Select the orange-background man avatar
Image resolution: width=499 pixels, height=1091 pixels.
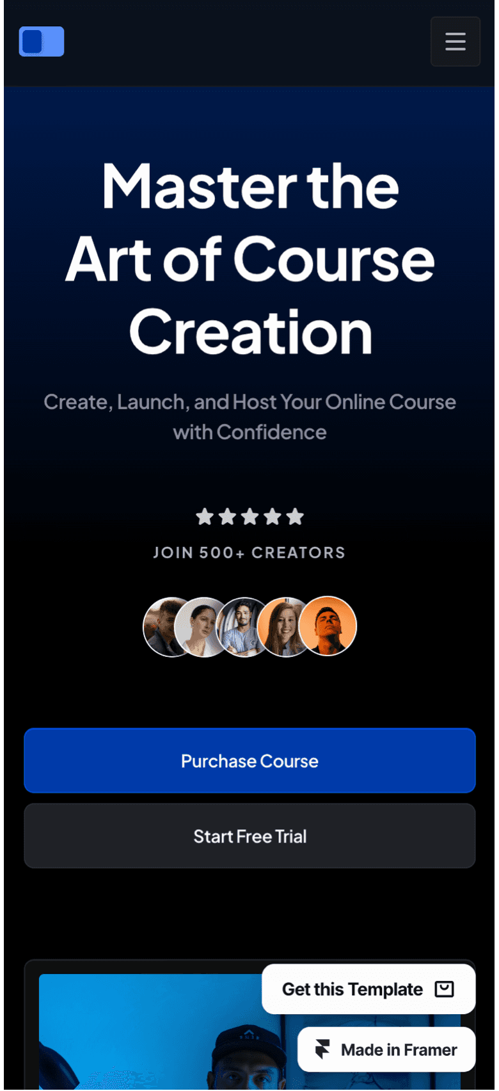coord(328,627)
